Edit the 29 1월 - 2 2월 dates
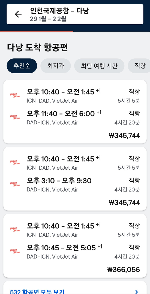The image size is (150, 294). coord(48,19)
